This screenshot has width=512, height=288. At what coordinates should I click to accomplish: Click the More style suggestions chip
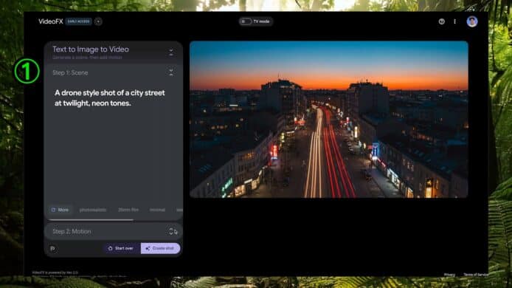60,210
